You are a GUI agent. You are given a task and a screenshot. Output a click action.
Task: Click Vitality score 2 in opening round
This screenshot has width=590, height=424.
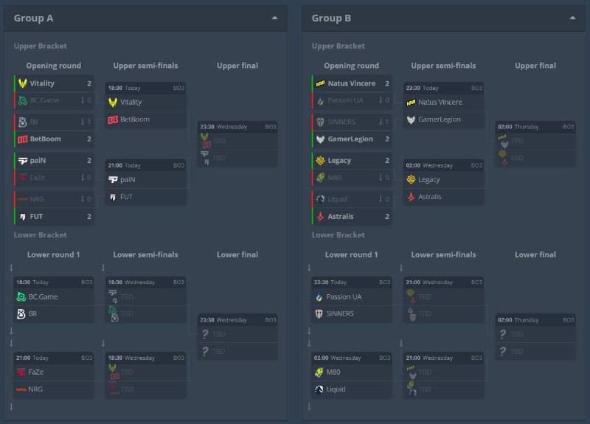tap(89, 83)
